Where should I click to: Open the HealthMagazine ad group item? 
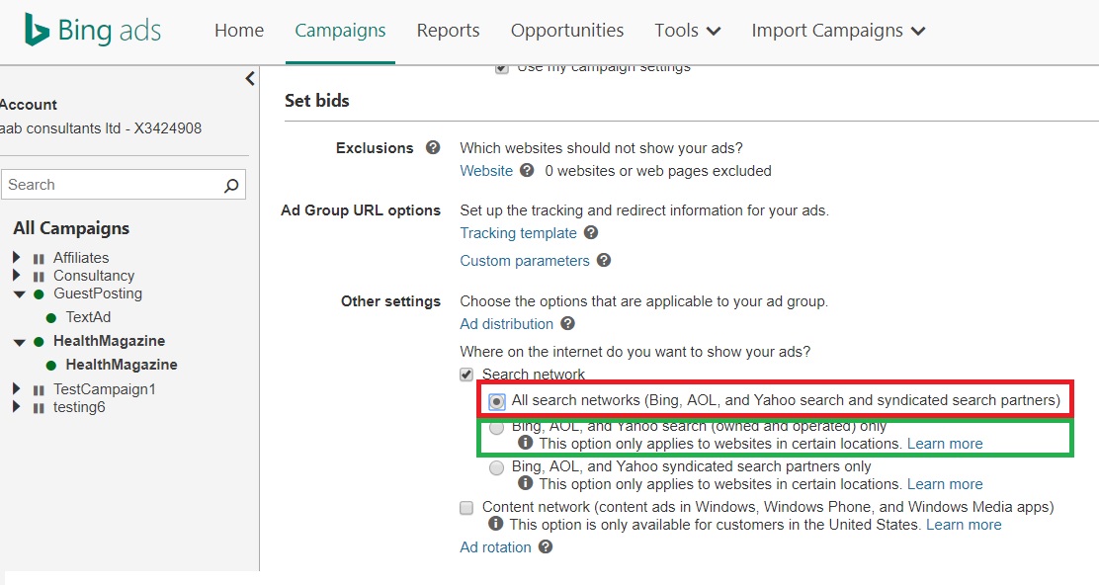click(x=122, y=365)
